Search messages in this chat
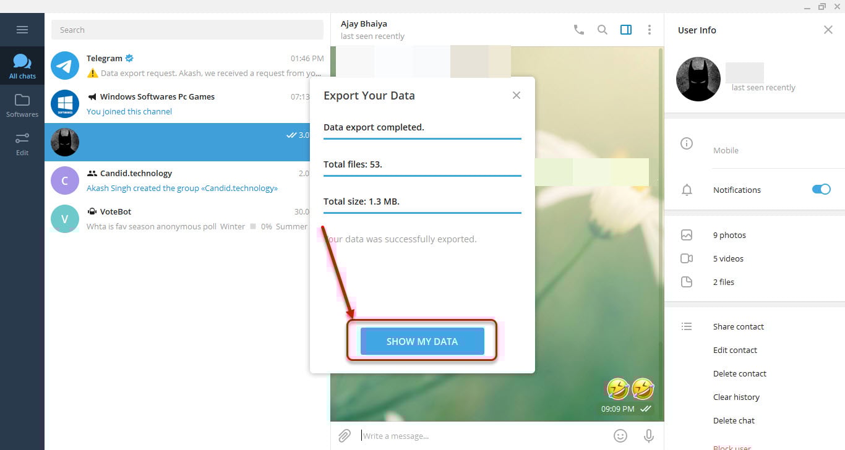The height and width of the screenshot is (450, 845). click(x=602, y=30)
